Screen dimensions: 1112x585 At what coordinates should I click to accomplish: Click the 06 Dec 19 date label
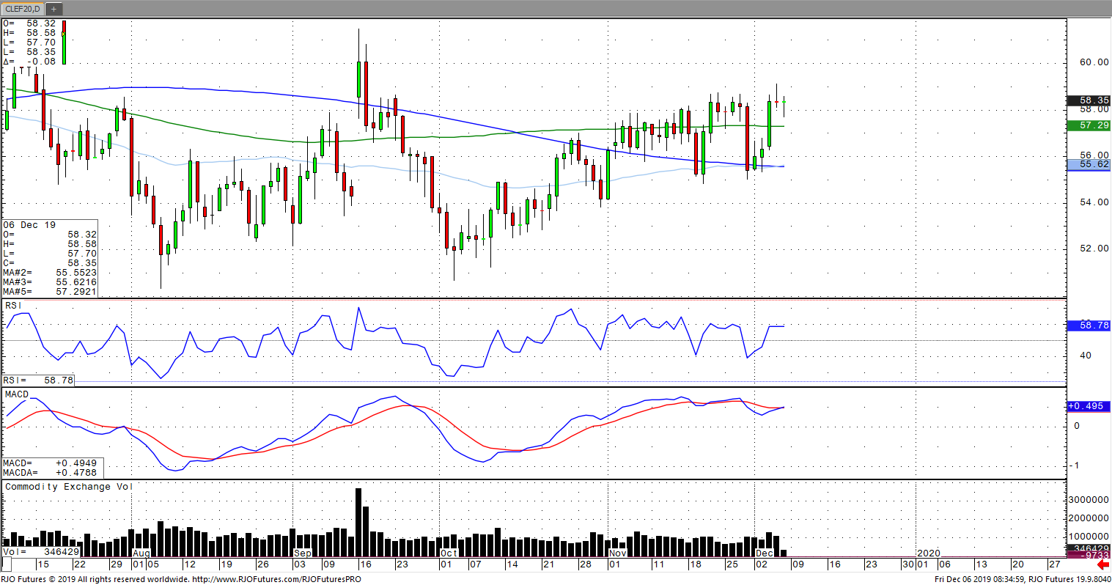point(29,225)
